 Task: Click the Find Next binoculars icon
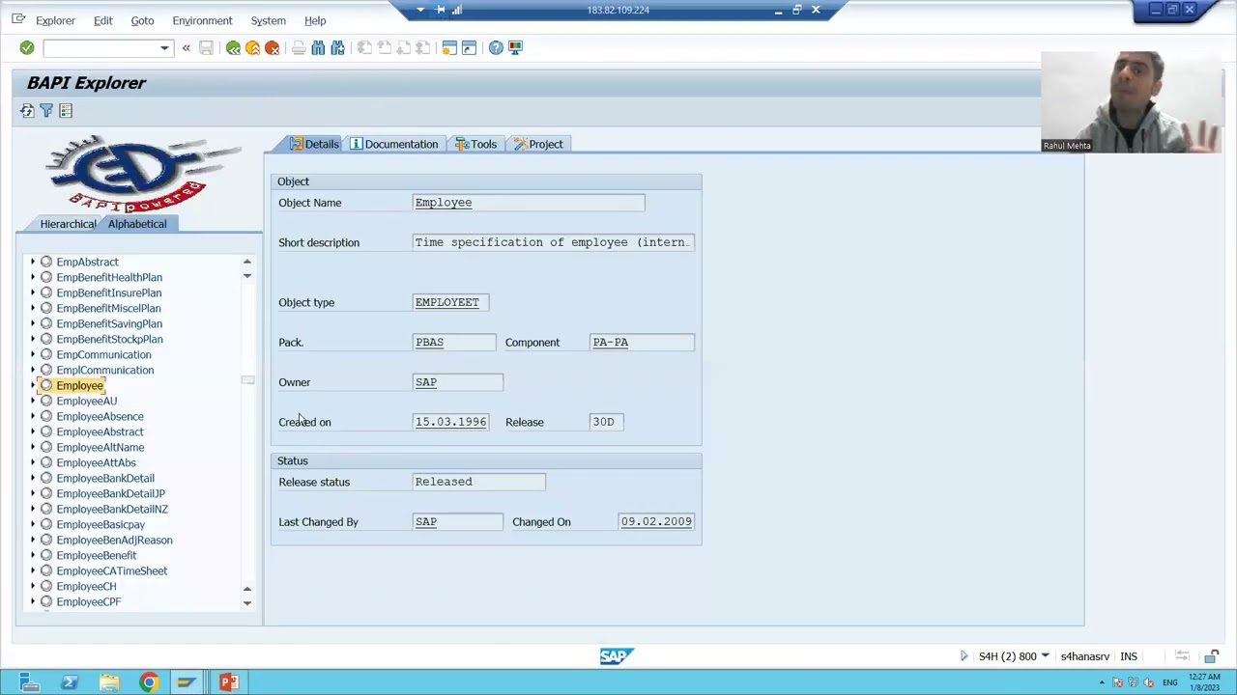pyautogui.click(x=337, y=47)
